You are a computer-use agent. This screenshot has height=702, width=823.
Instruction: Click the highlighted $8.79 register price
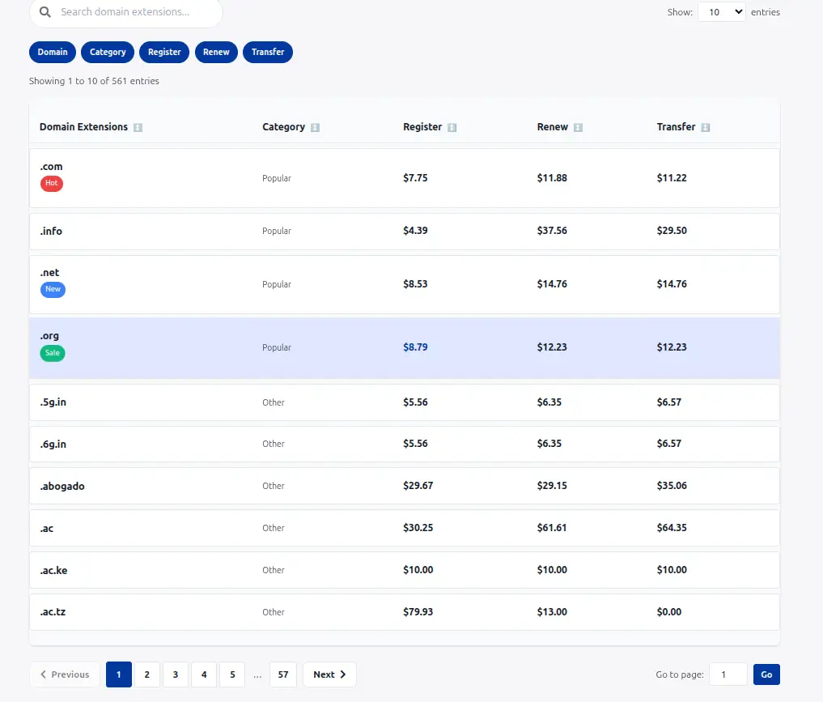click(x=415, y=347)
